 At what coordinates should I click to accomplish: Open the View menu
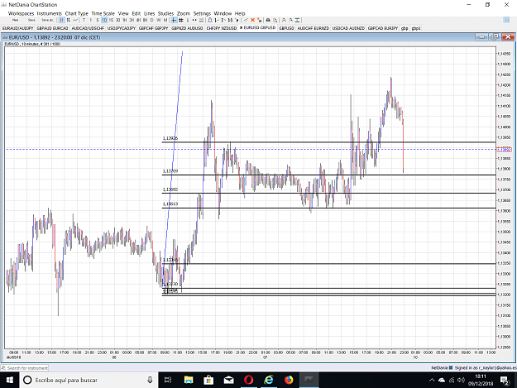tap(123, 13)
